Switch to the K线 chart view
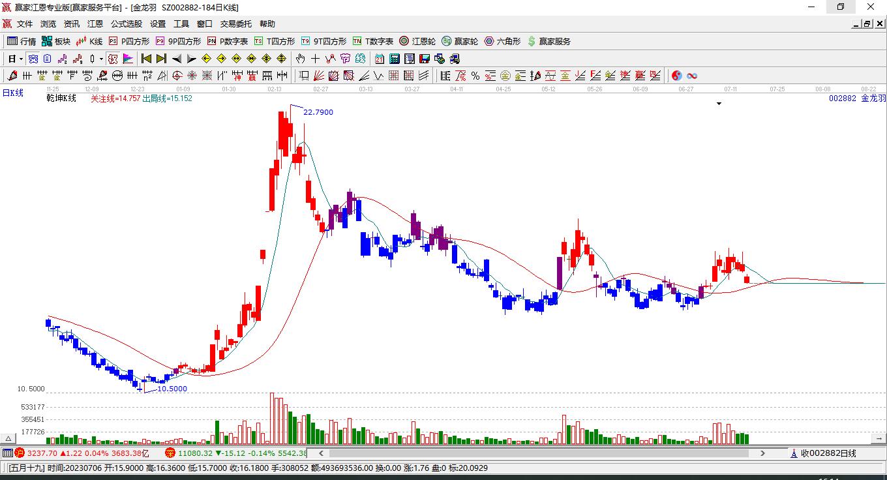Image resolution: width=887 pixels, height=480 pixels. coord(89,41)
